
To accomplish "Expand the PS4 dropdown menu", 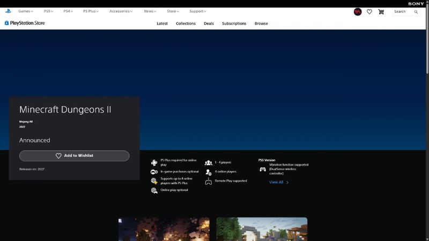I will (68, 11).
